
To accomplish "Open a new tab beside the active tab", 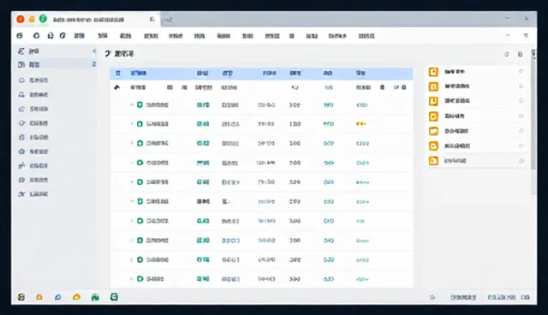I will pos(169,20).
